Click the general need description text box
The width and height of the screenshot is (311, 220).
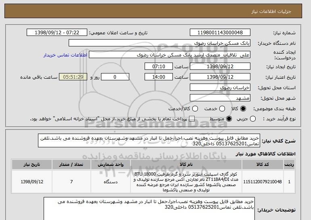[x=149, y=141]
